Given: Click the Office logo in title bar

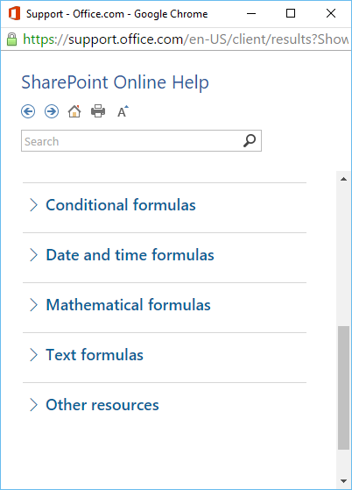Looking at the screenshot, I should click(x=14, y=13).
